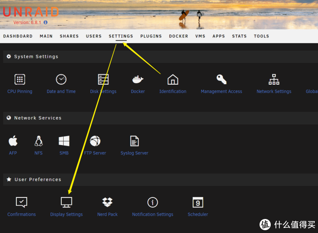Open the NFS link text
This screenshot has height=233, width=318.
(38, 153)
